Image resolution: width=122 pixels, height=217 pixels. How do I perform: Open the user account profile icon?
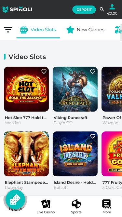coord(112,7)
